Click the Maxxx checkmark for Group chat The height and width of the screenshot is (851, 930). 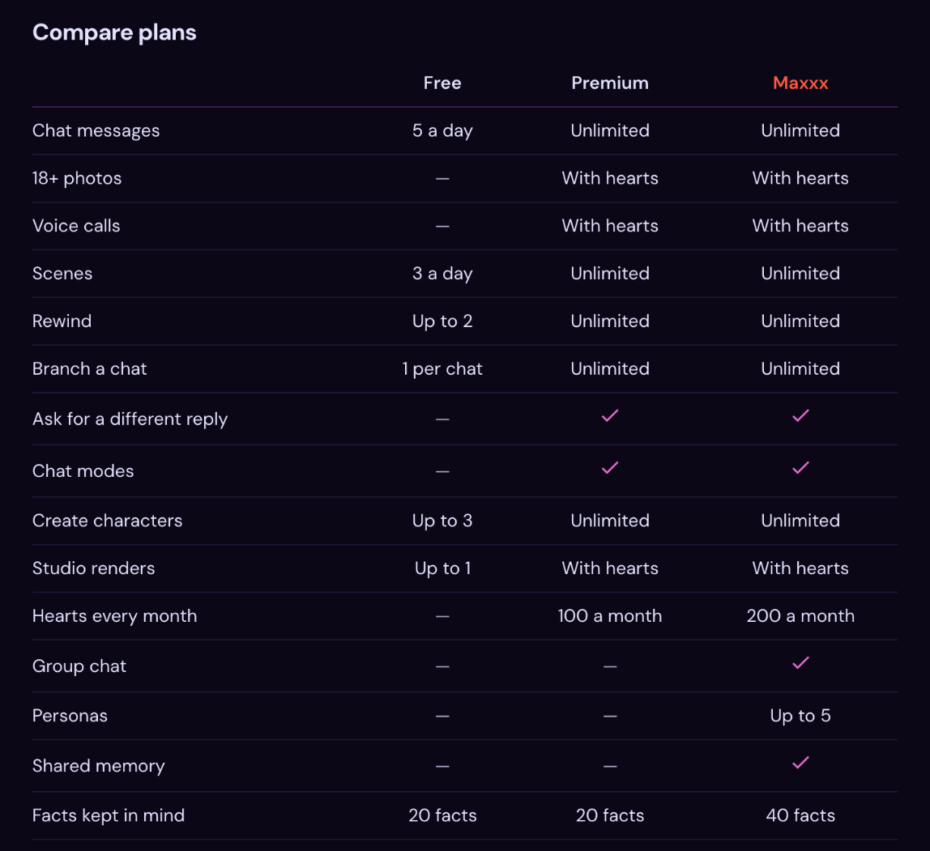tap(800, 663)
